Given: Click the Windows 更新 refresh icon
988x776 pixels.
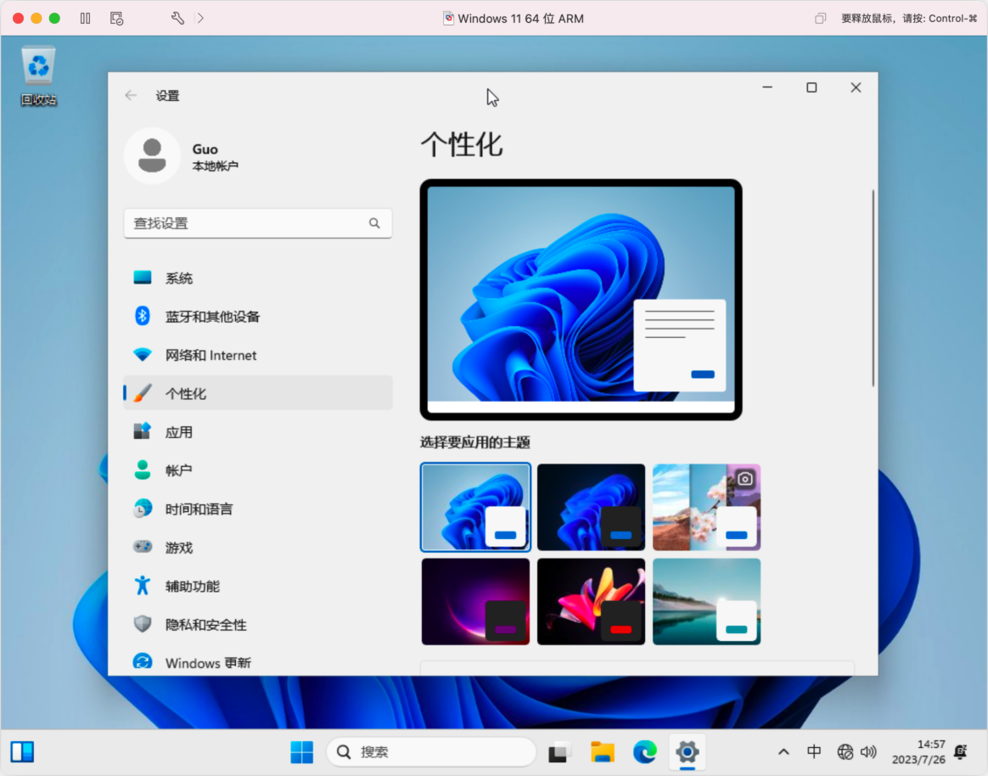Looking at the screenshot, I should (x=143, y=662).
